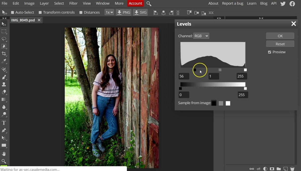Align top edges icon

tap(189, 13)
